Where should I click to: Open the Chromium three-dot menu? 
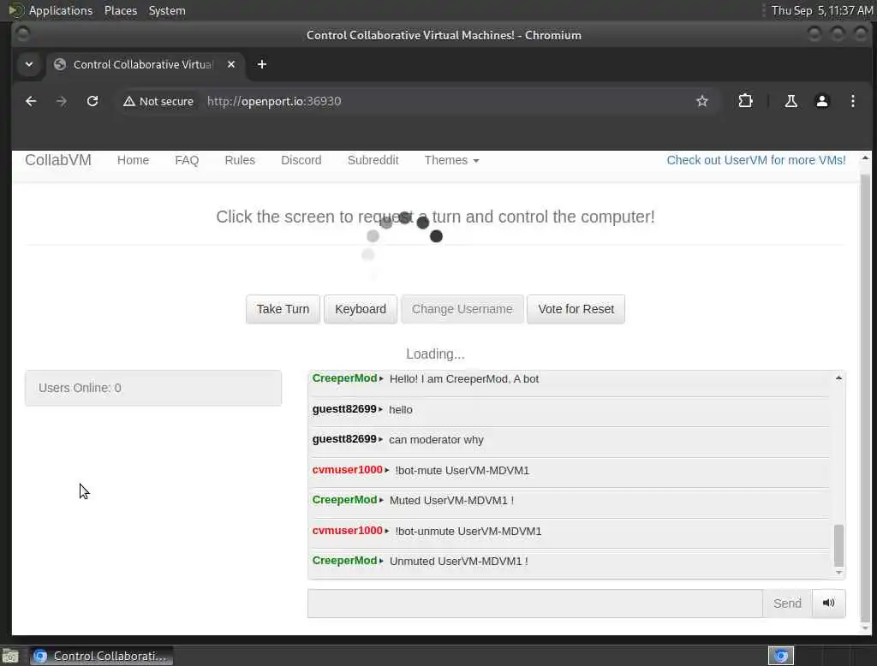coord(852,101)
